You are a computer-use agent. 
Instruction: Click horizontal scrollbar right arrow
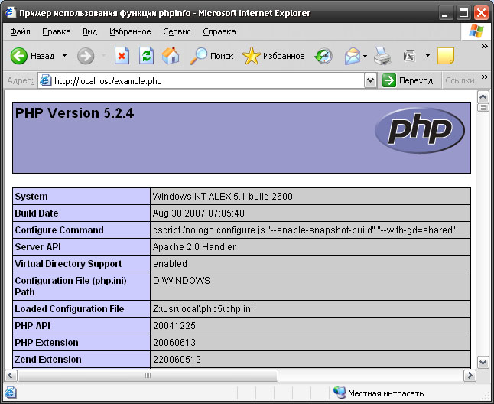[470, 376]
